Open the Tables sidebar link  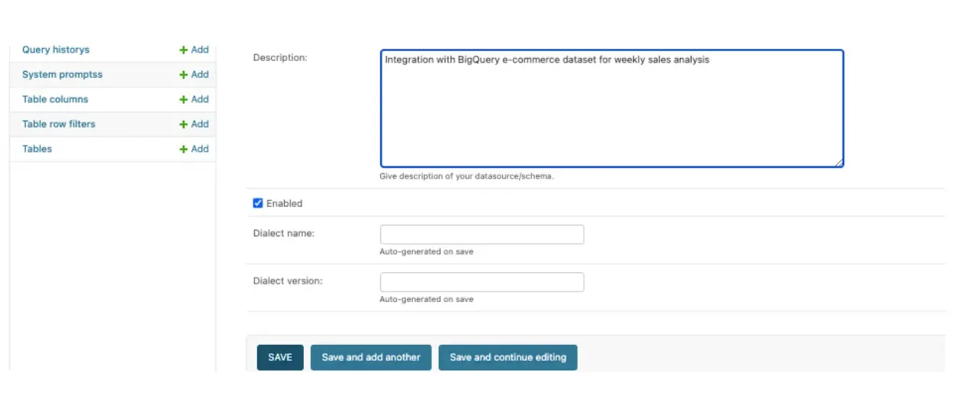(x=37, y=149)
